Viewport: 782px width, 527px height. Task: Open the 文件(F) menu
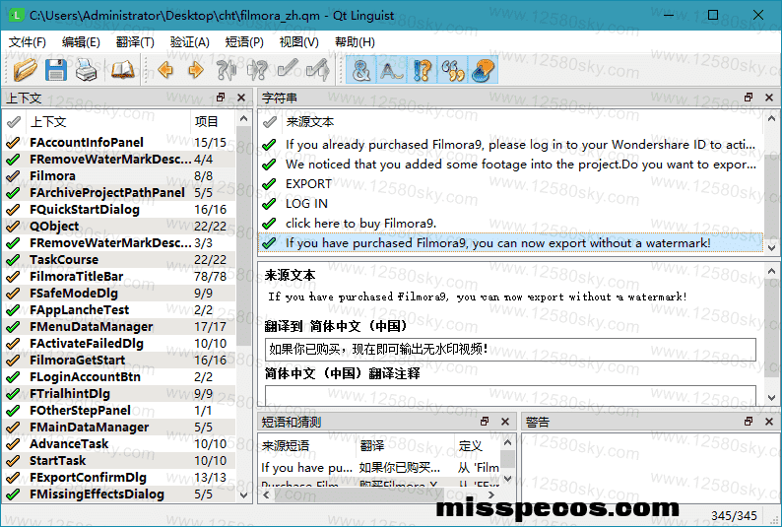pyautogui.click(x=27, y=42)
